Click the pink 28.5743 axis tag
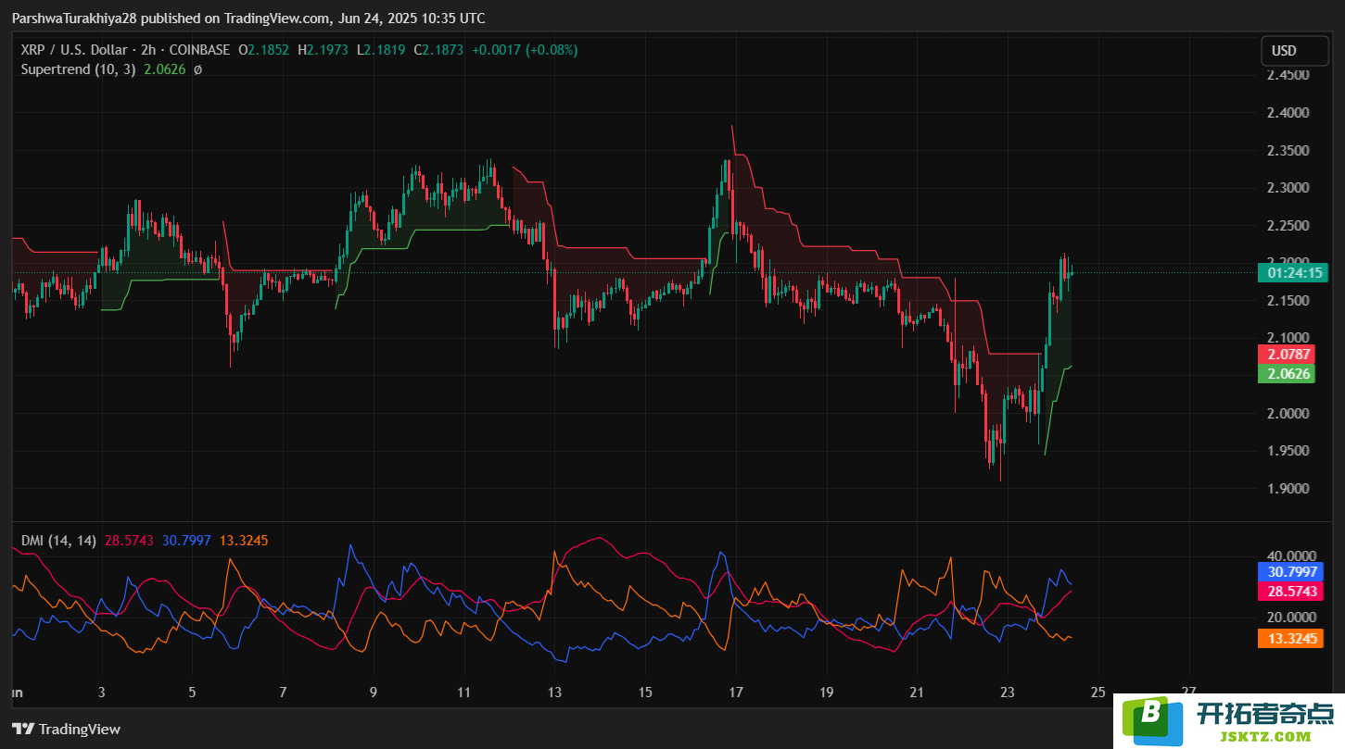This screenshot has width=1345, height=749. (x=1291, y=592)
